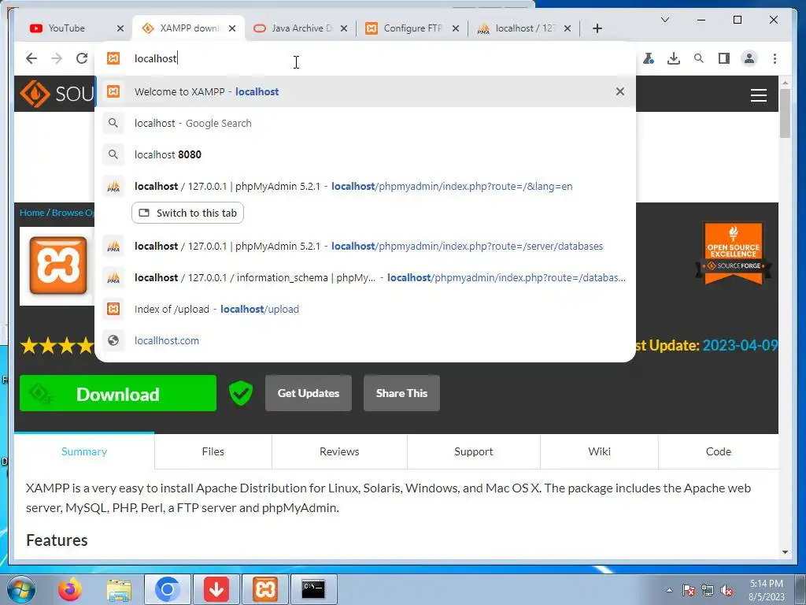Viewport: 806px width, 605px height.
Task: Click the browser forward arrow
Action: 57,58
